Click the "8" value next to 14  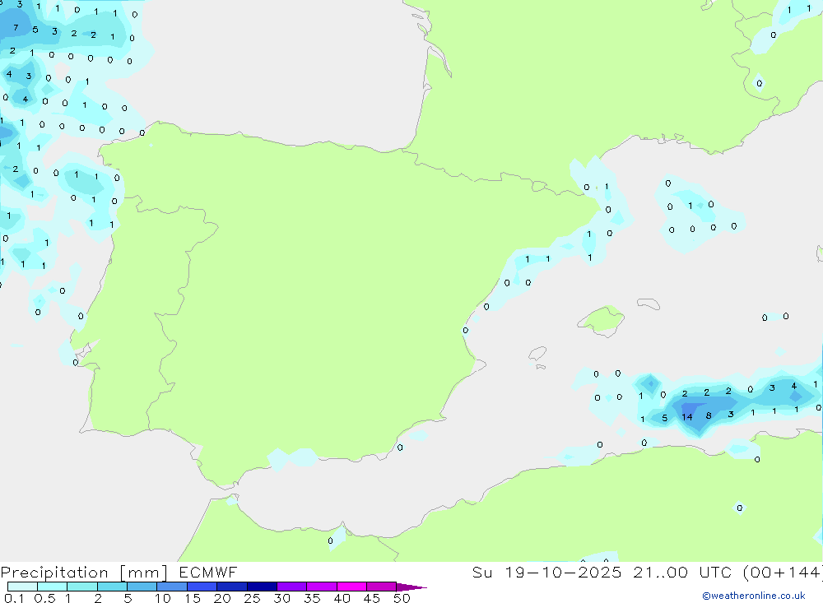tap(709, 415)
